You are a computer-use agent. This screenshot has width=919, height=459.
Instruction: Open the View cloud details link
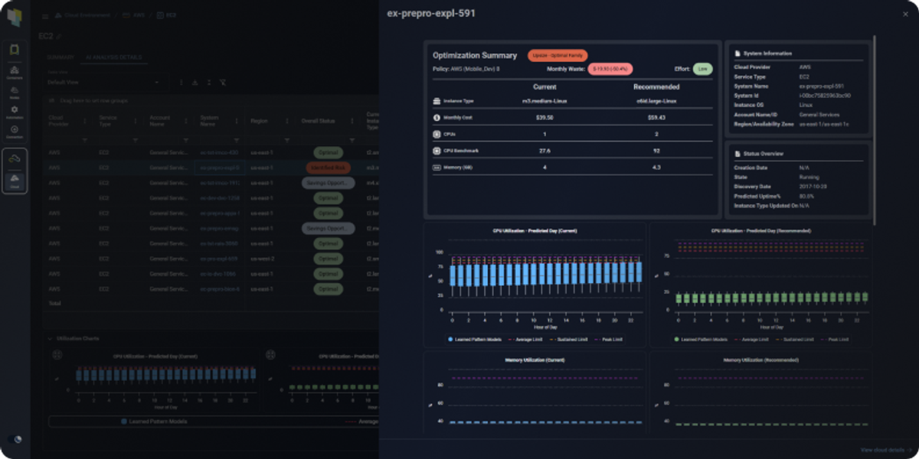pyautogui.click(x=883, y=450)
